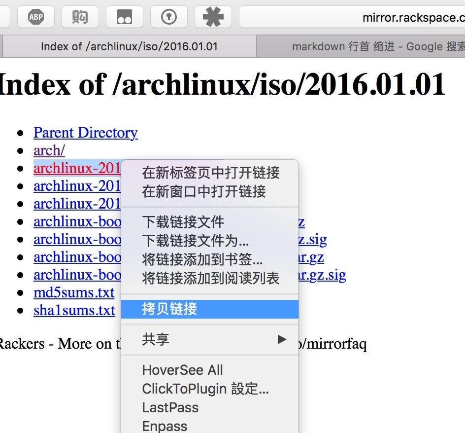Open the arch/ folder link
465x433 pixels.
click(x=49, y=150)
